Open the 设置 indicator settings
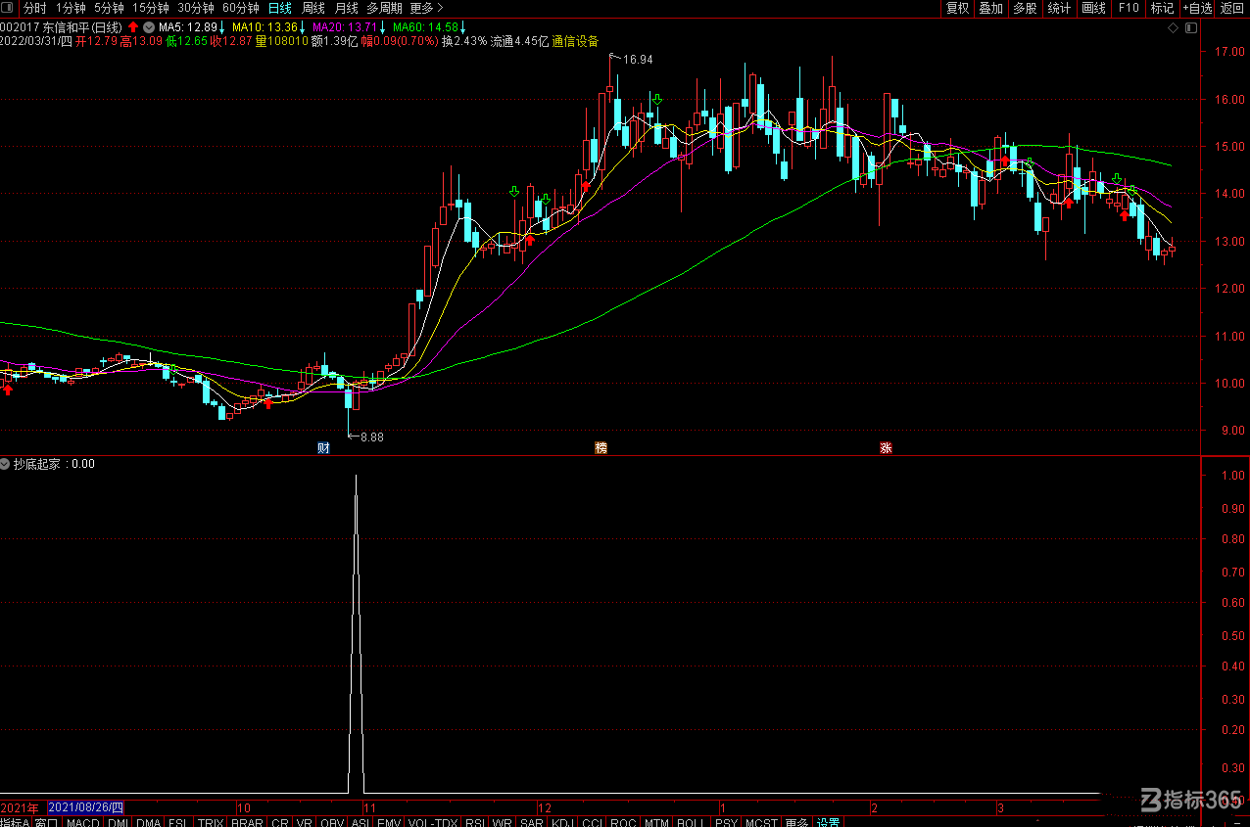 point(829,822)
